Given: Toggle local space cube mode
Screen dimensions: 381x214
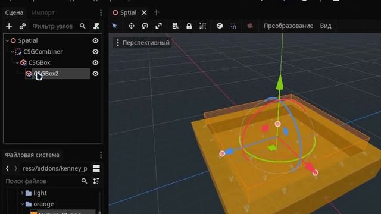Looking at the screenshot, I should 220,26.
